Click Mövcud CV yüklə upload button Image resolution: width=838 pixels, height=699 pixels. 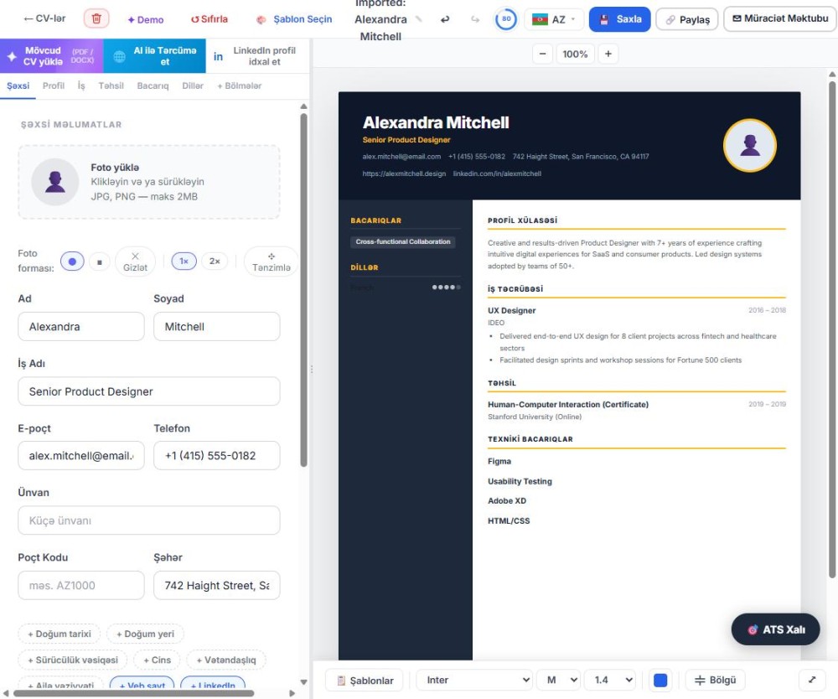[52, 55]
